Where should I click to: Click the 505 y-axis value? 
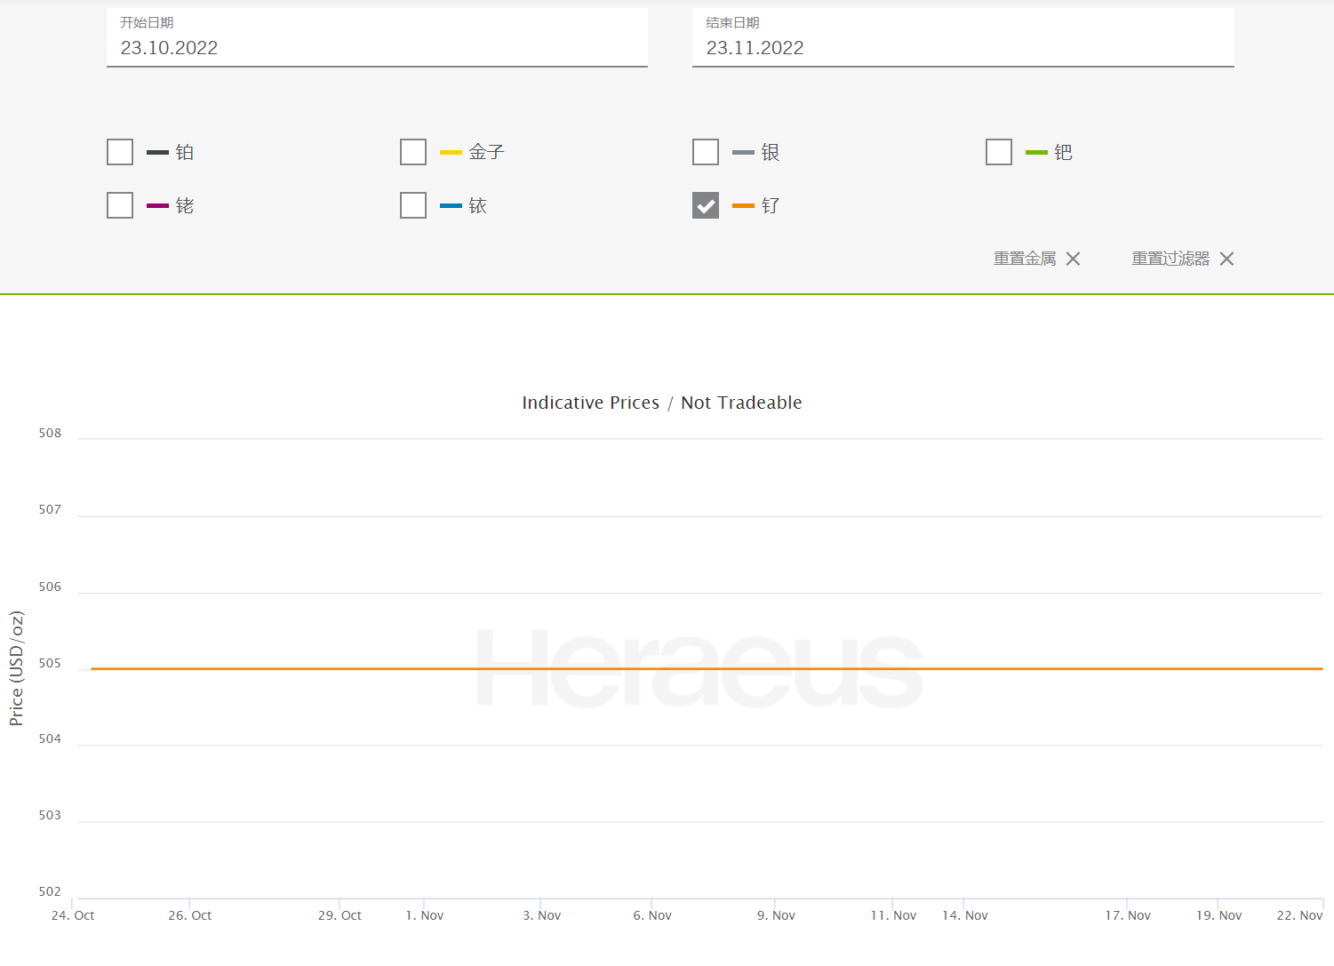(x=50, y=663)
